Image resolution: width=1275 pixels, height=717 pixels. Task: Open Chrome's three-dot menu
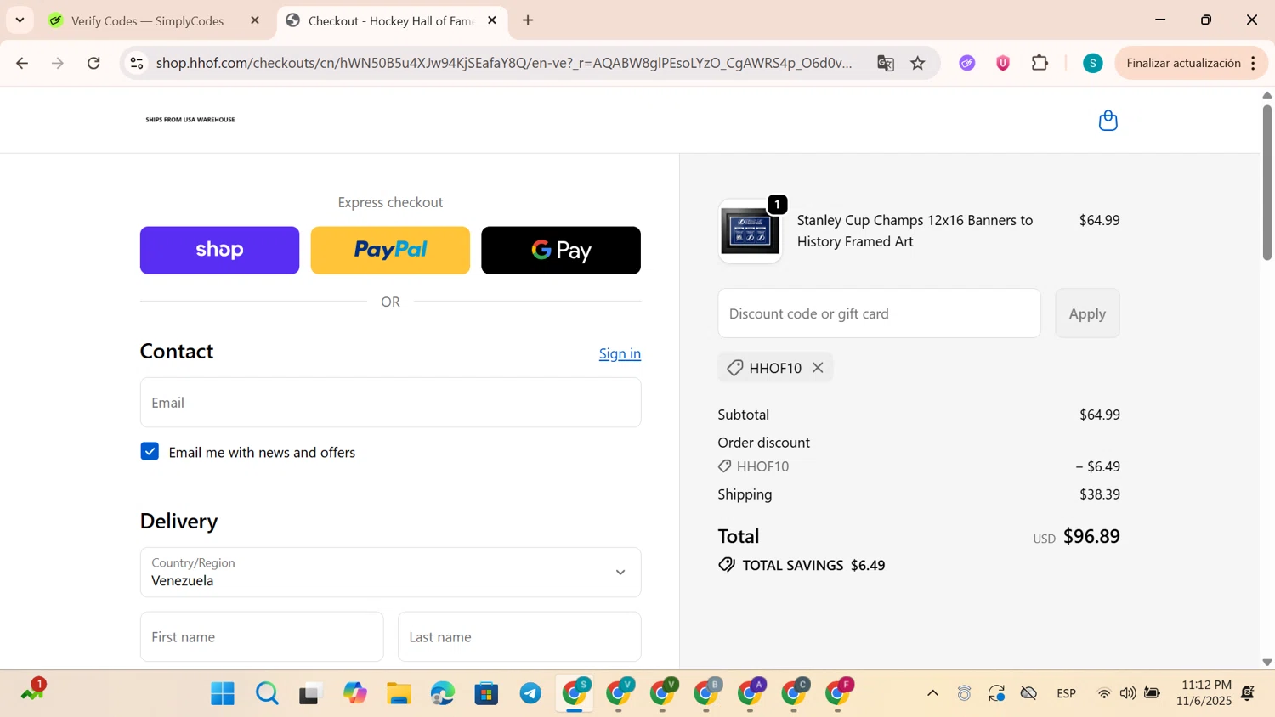tap(1254, 63)
